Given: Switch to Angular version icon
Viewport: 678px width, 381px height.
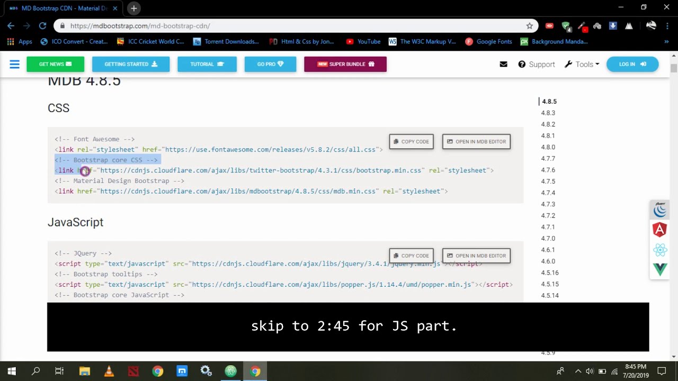Looking at the screenshot, I should click(660, 230).
